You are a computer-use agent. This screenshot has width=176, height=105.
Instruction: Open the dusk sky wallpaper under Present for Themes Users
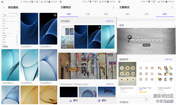tap(107, 92)
